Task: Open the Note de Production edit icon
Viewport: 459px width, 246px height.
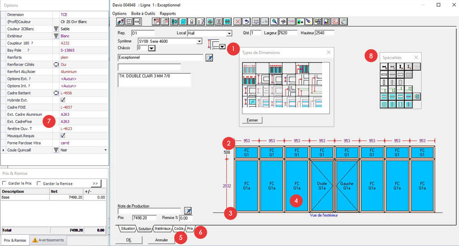Action: (188, 211)
